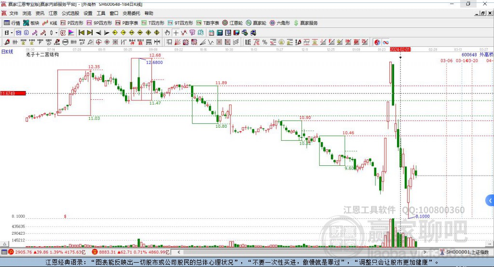
Task: Open 赢家服务 service link
Action: (305, 23)
